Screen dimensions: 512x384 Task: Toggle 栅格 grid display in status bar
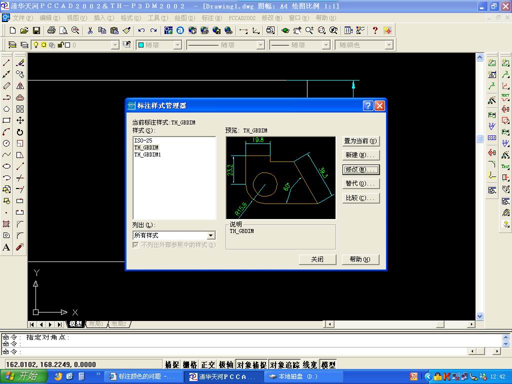[x=190, y=364]
